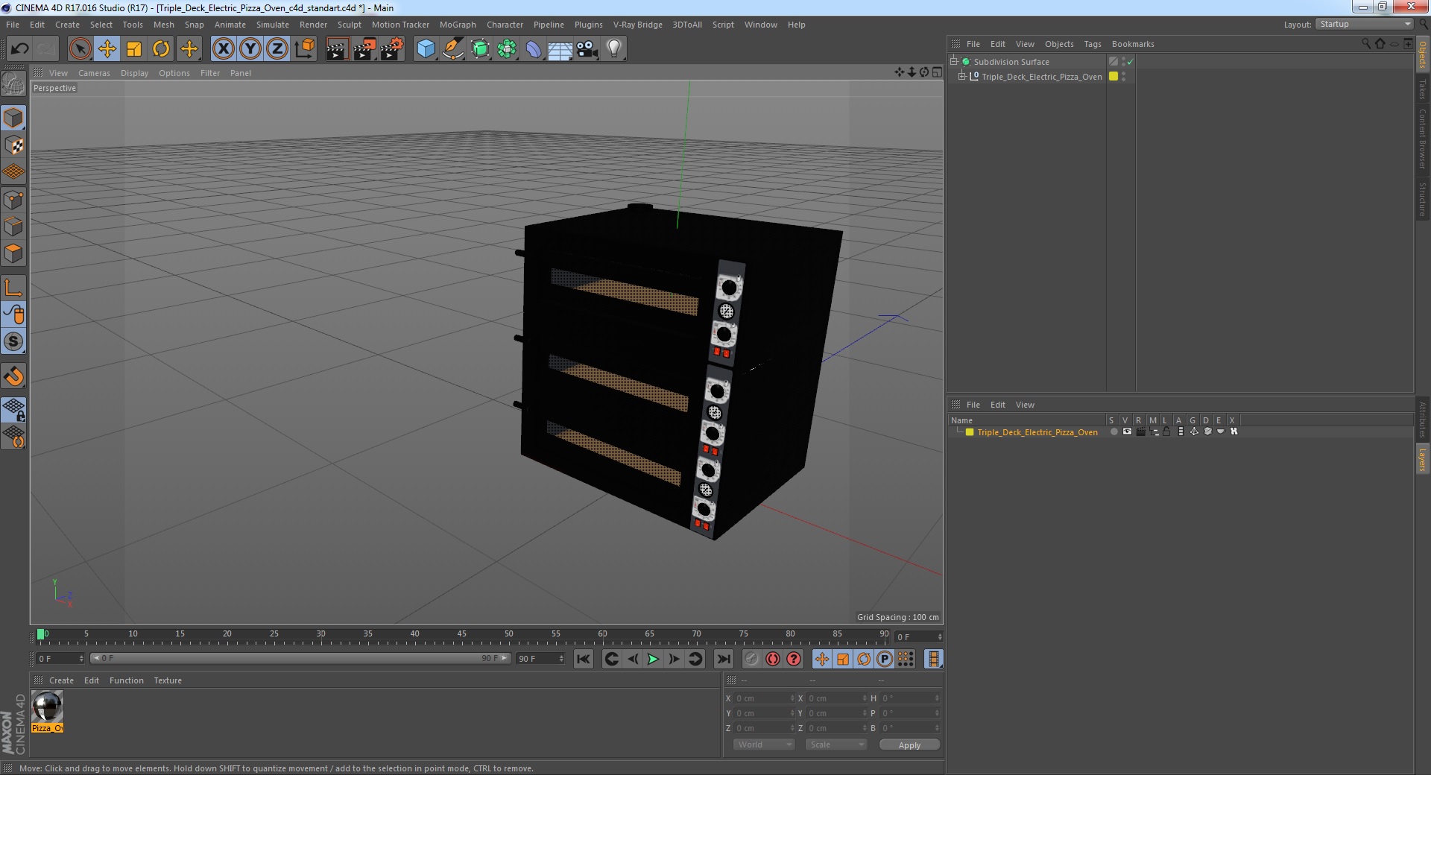Open Subdivision Surface generators icon
This screenshot has height=863, width=1431.
point(480,49)
